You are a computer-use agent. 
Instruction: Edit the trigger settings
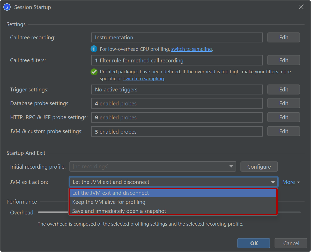(283, 90)
